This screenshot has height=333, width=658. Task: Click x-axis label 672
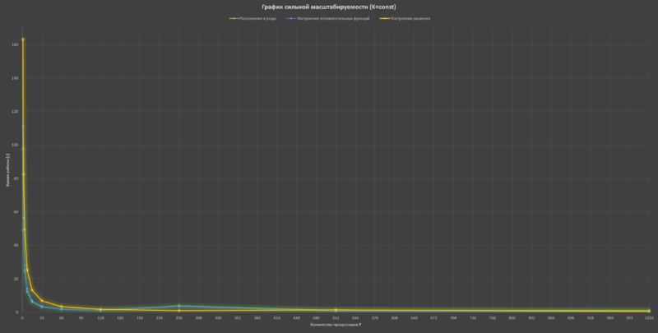click(433, 318)
